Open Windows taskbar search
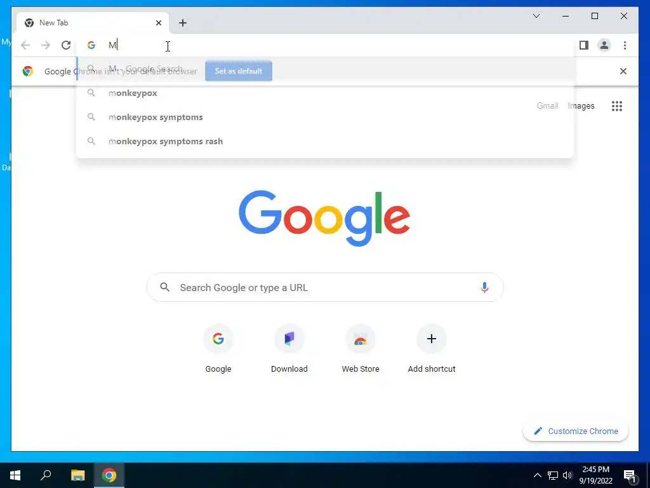Image resolution: width=650 pixels, height=488 pixels. [46, 475]
